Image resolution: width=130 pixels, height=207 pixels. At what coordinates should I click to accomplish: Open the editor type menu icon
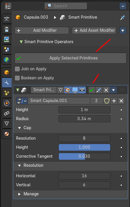pos(8,6)
